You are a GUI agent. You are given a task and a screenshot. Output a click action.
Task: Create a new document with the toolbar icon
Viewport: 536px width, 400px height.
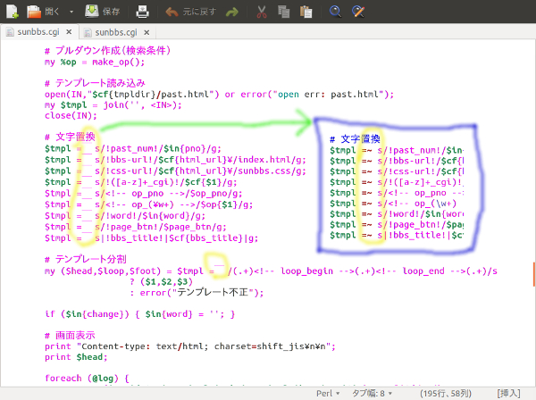pyautogui.click(x=10, y=12)
